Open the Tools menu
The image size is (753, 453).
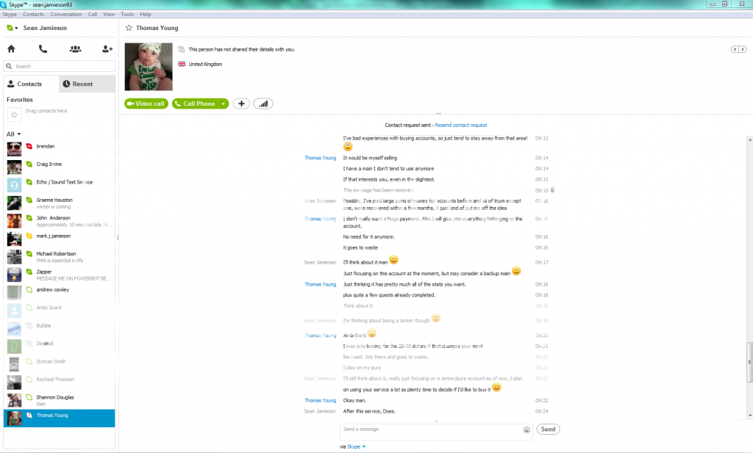click(127, 14)
